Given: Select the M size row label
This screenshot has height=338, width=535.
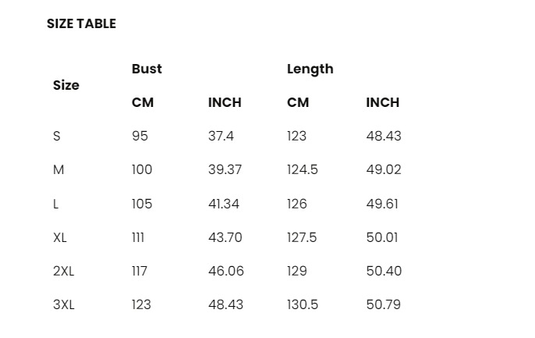Looking at the screenshot, I should 58,169.
